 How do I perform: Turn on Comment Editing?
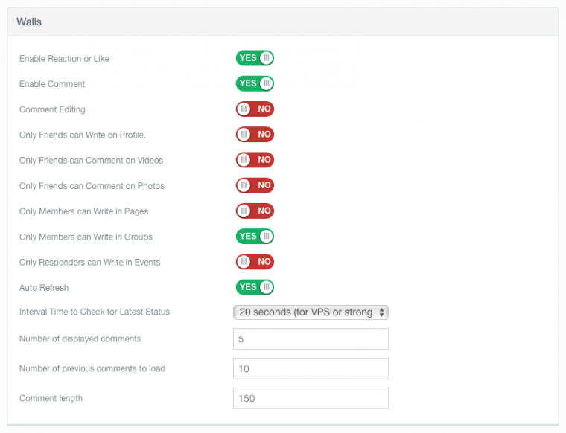coord(255,109)
